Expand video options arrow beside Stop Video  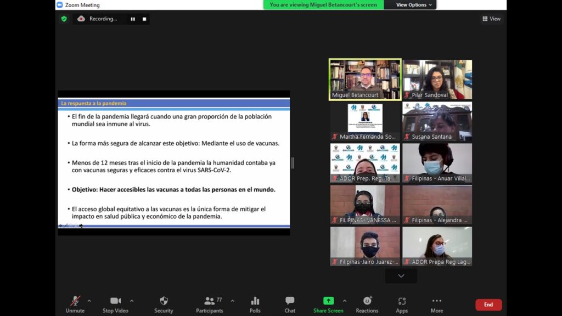tap(132, 301)
